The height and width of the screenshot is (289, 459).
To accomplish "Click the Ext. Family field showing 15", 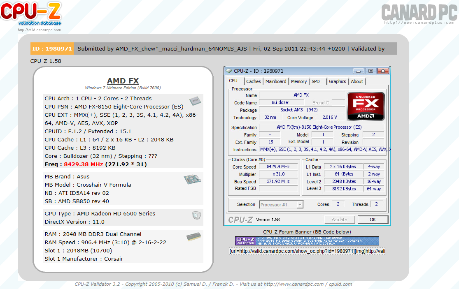I will [x=270, y=142].
